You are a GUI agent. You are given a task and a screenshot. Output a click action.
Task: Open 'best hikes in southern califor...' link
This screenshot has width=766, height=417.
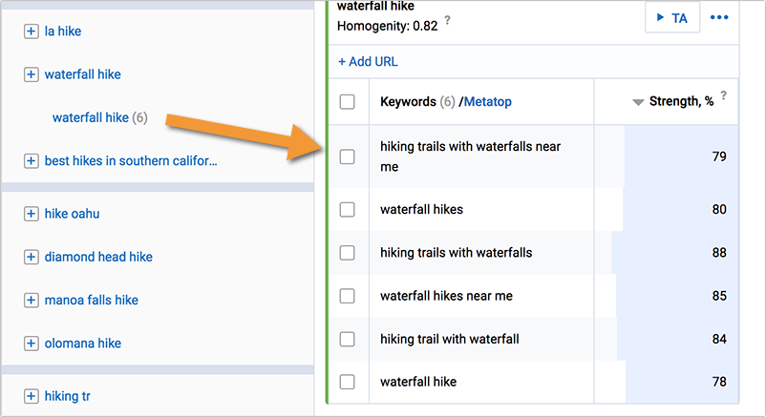click(x=131, y=160)
